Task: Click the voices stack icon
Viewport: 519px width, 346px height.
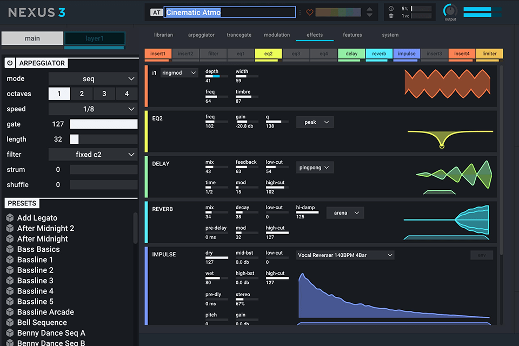Action: (391, 16)
